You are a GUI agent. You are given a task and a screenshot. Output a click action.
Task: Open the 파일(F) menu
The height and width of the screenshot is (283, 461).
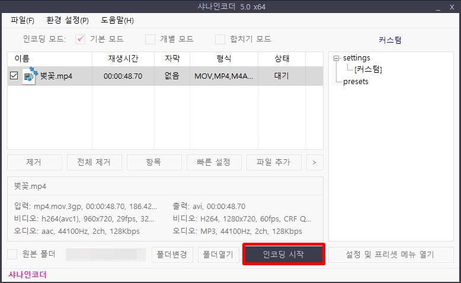pyautogui.click(x=23, y=20)
